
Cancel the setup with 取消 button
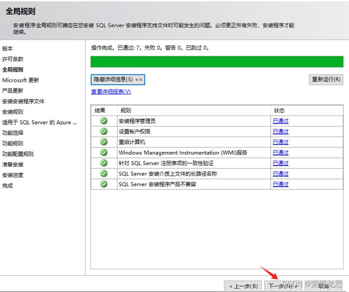pos(324,286)
